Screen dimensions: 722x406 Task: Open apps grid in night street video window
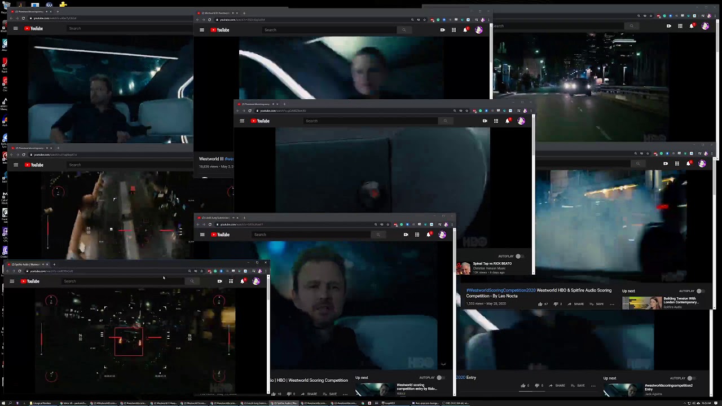pyautogui.click(x=680, y=26)
